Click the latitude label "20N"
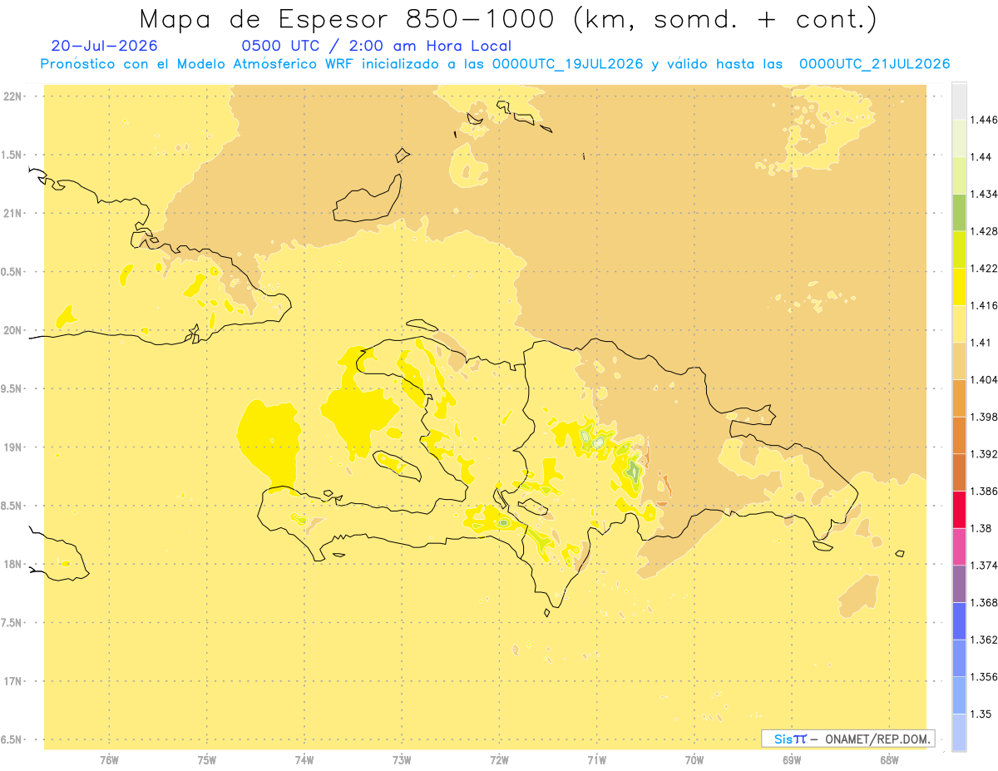 point(12,330)
